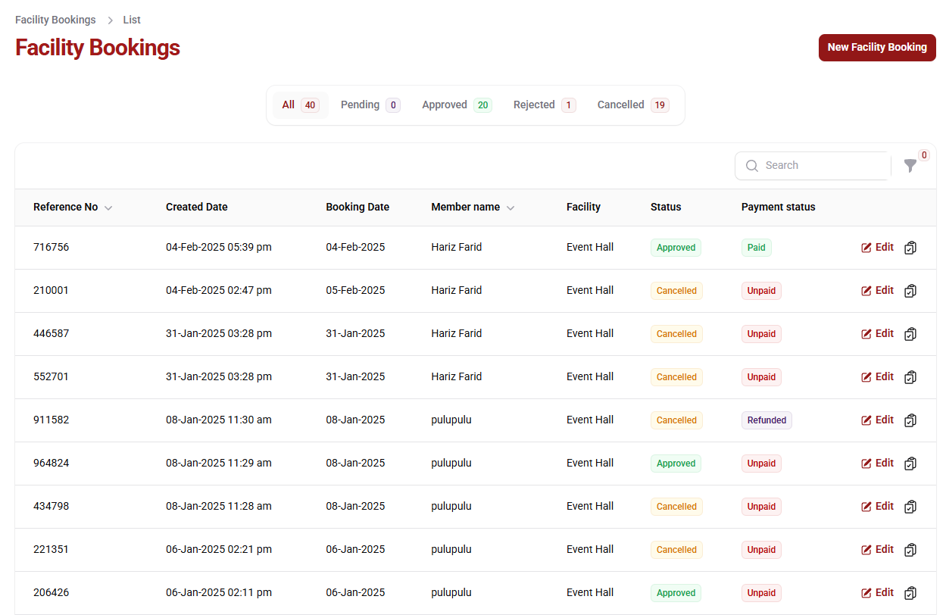This screenshot has width=946, height=615.
Task: Sort by Reference No column
Action: pyautogui.click(x=73, y=207)
